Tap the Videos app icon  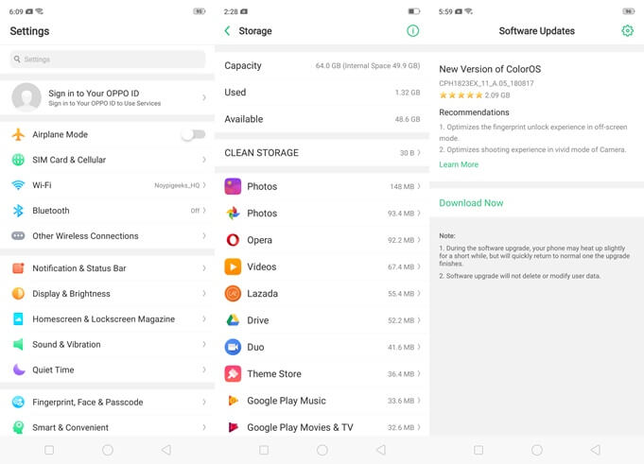(x=233, y=266)
